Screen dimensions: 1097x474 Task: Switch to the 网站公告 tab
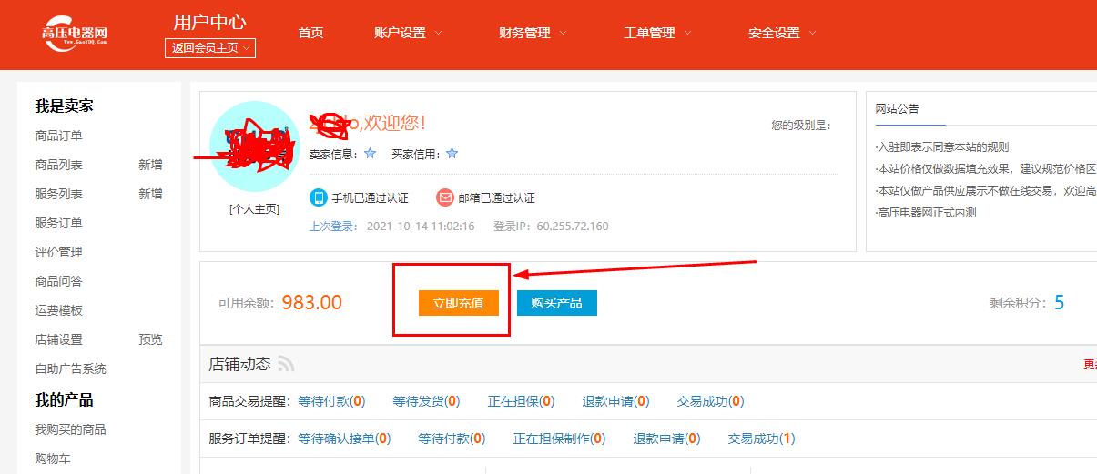897,108
